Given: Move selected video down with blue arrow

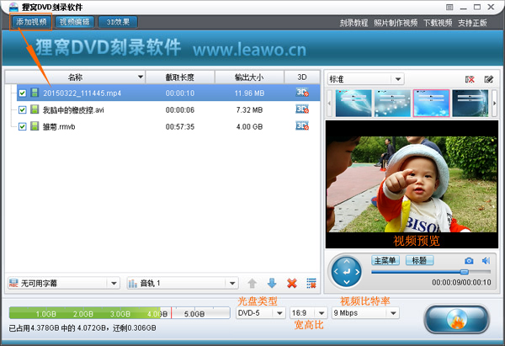Looking at the screenshot, I should [272, 283].
